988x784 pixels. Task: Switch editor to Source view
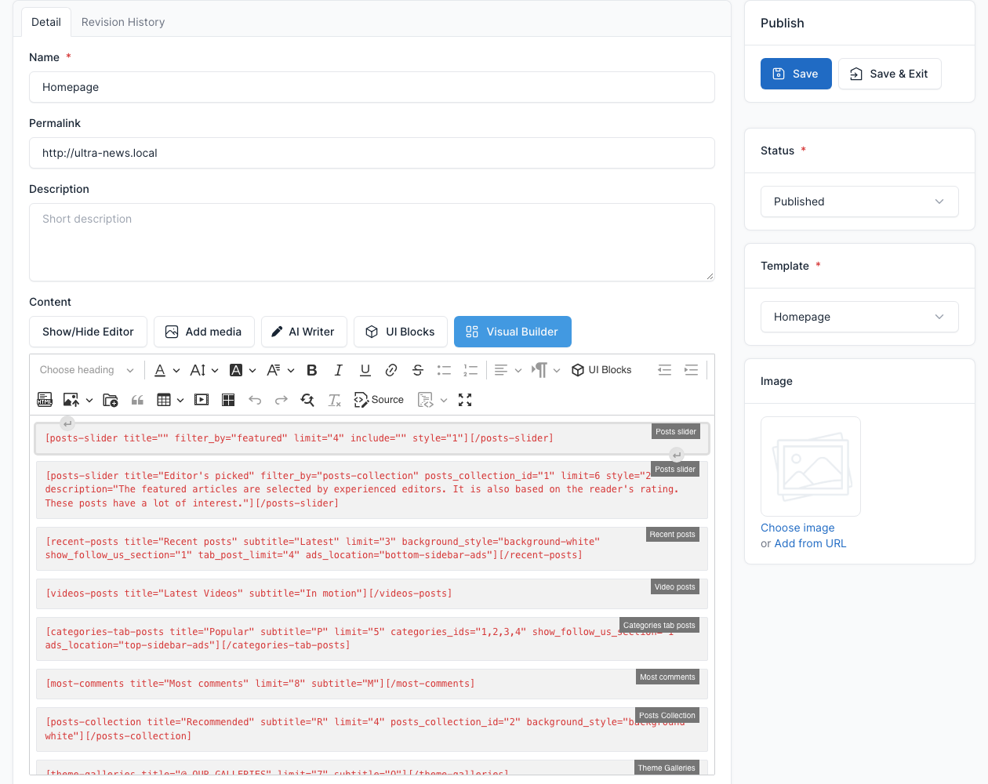[x=379, y=400]
